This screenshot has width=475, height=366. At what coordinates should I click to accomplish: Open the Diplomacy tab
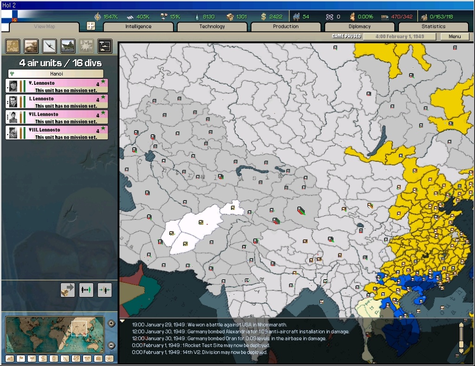(x=359, y=26)
